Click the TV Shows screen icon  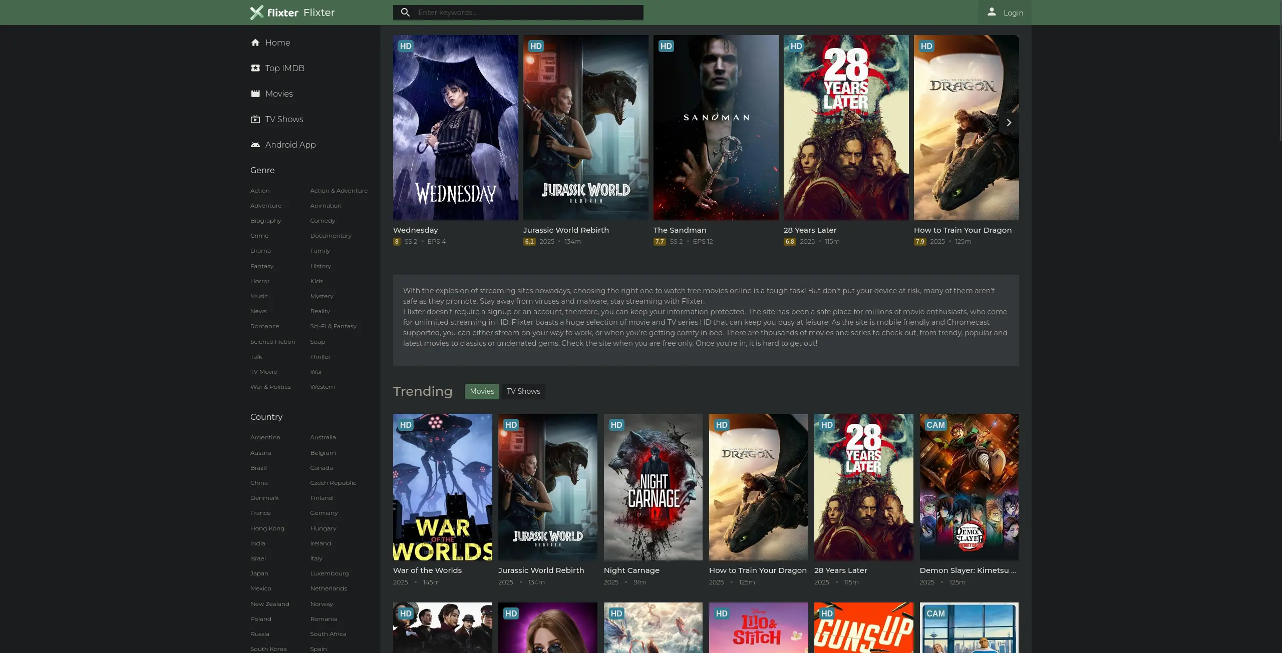[255, 119]
